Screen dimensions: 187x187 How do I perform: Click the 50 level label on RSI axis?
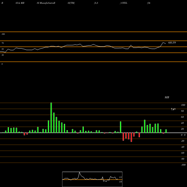click(3, 49)
